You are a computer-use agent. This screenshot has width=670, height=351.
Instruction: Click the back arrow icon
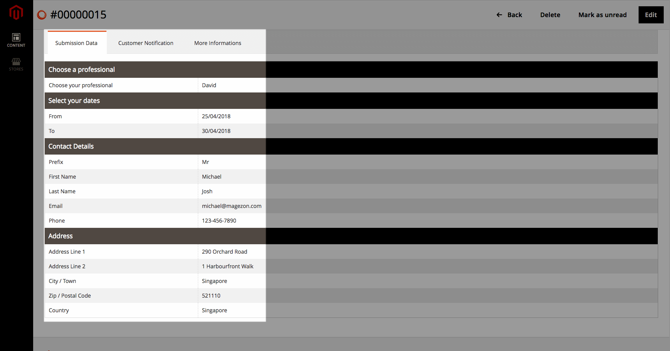pos(499,15)
